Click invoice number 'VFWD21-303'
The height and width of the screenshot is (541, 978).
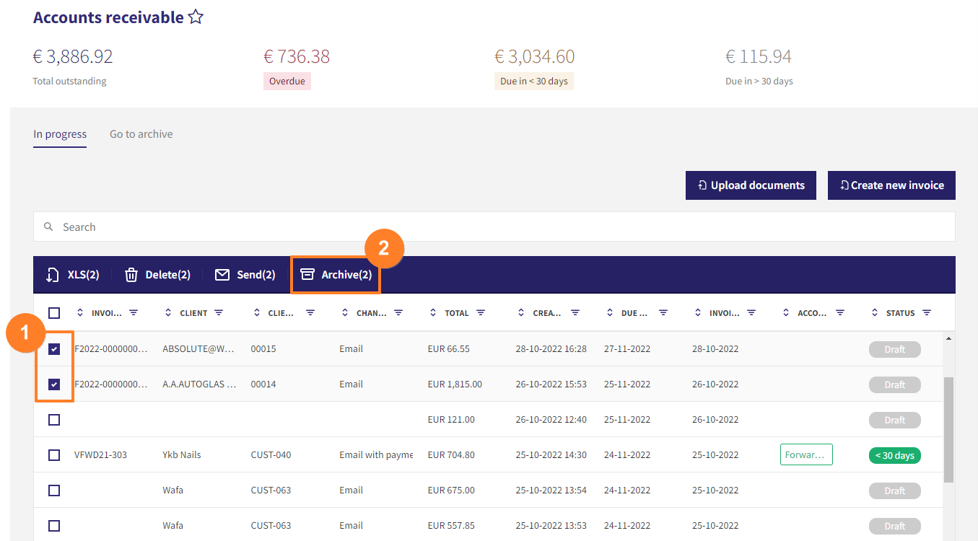[x=100, y=455]
